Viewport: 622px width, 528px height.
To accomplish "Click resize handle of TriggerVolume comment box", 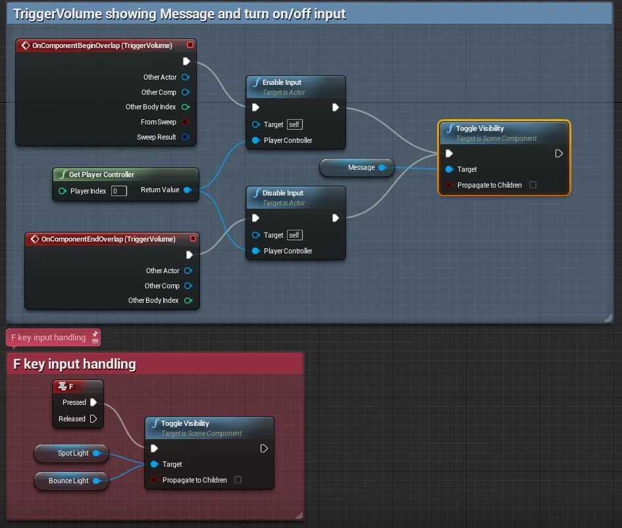I will pos(608,318).
